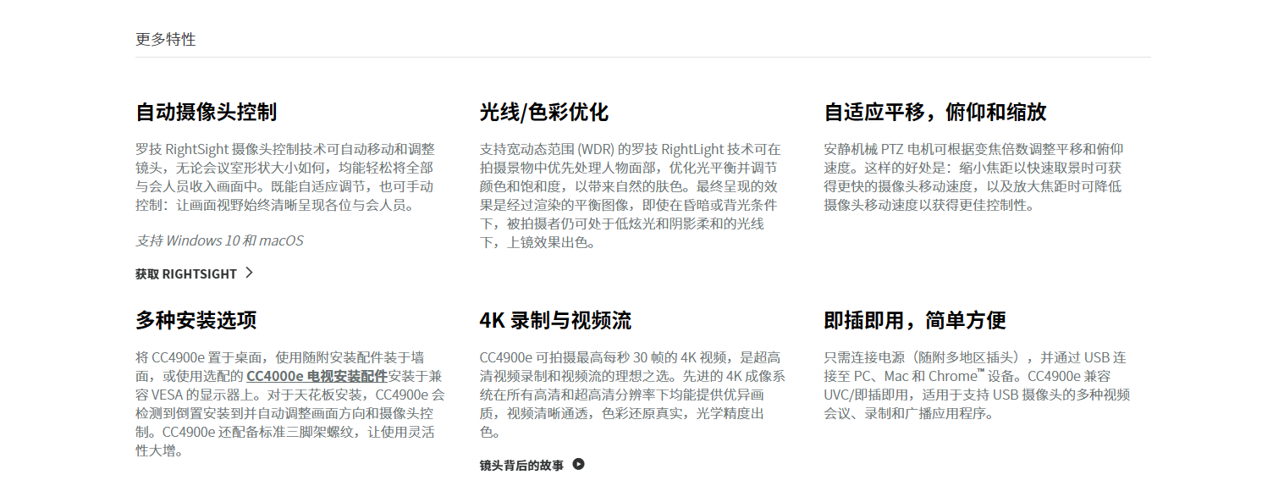
Task: Click the paragraph starting 安静机械 PTZ 电机
Action: pos(973,177)
